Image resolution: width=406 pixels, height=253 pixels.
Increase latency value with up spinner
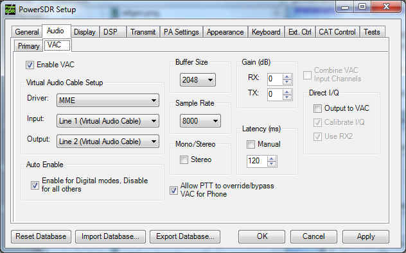[x=272, y=158]
